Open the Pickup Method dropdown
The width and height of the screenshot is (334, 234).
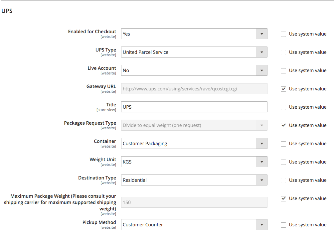point(261,224)
